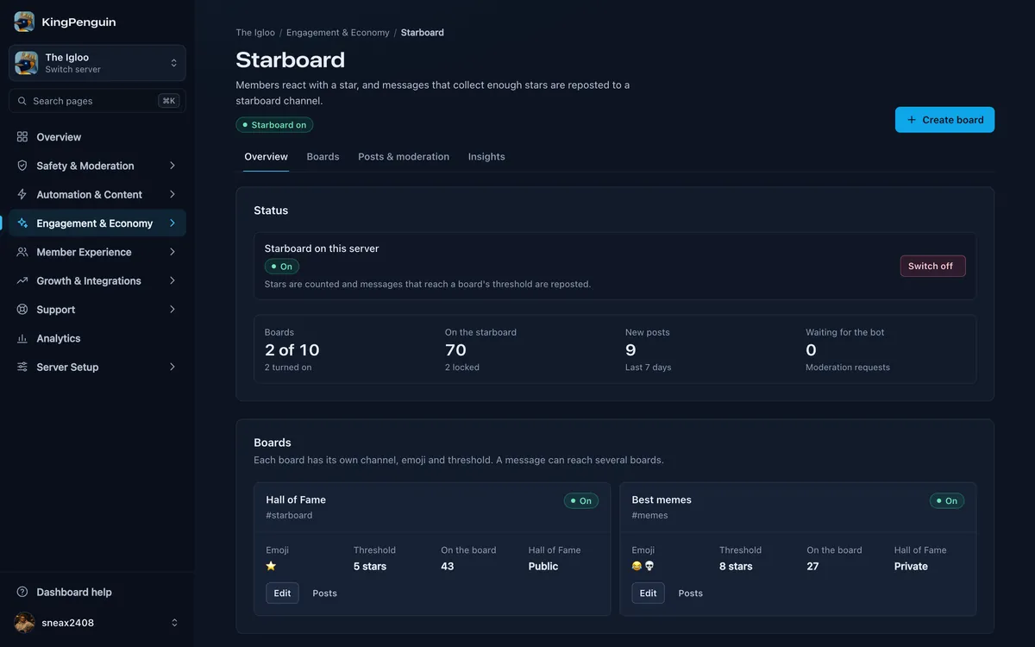Click the Overview grid icon in sidebar
The width and height of the screenshot is (1035, 647).
[22, 137]
